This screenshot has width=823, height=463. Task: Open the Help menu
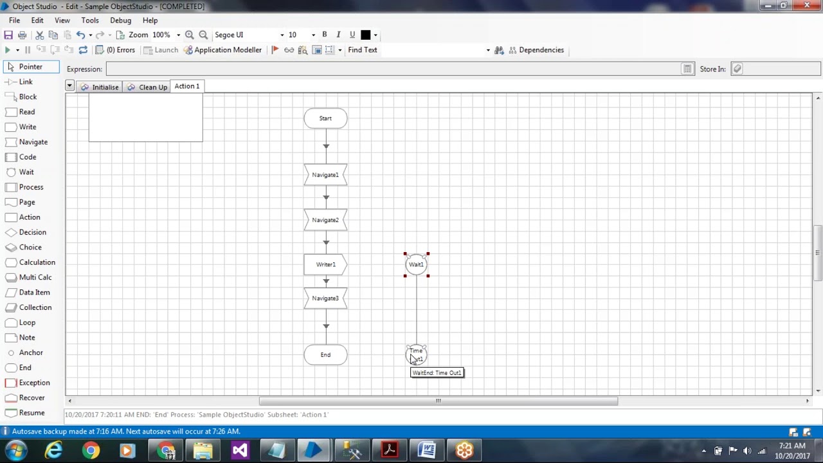(x=150, y=21)
